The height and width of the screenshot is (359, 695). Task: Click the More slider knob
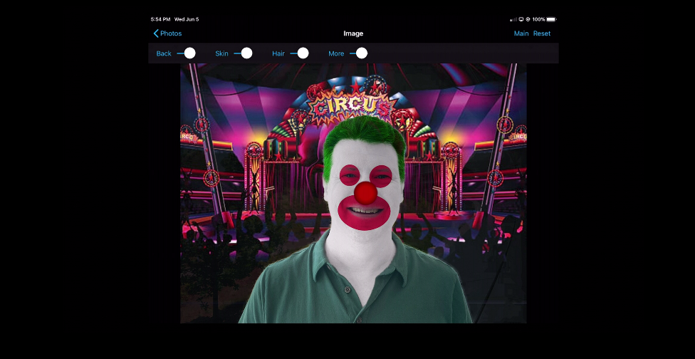click(x=362, y=53)
